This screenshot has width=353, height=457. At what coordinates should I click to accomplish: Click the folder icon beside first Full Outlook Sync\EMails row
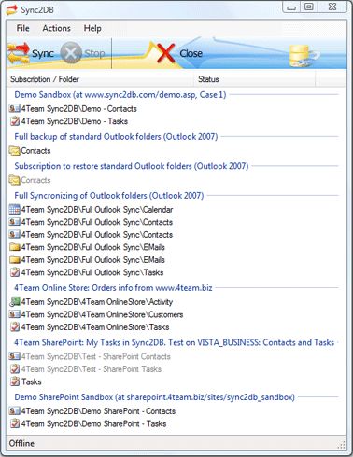coord(15,247)
